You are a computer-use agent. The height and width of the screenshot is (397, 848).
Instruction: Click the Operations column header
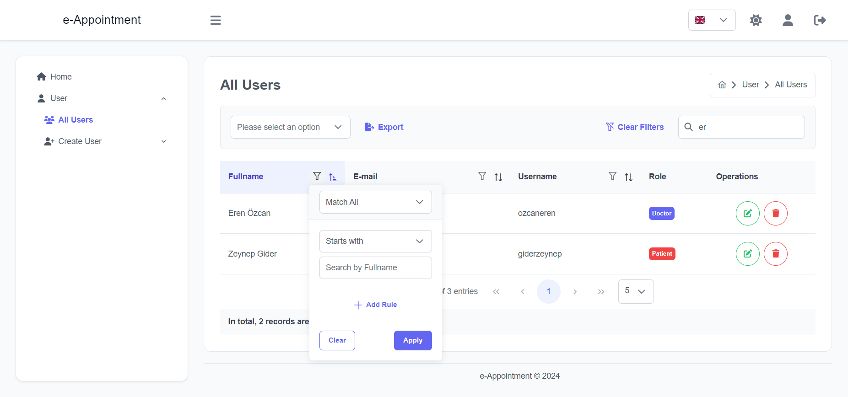(x=737, y=177)
